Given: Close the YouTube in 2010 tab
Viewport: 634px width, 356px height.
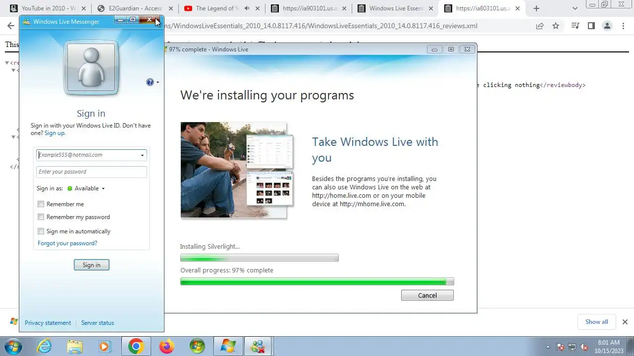Looking at the screenshot, I should (x=83, y=8).
